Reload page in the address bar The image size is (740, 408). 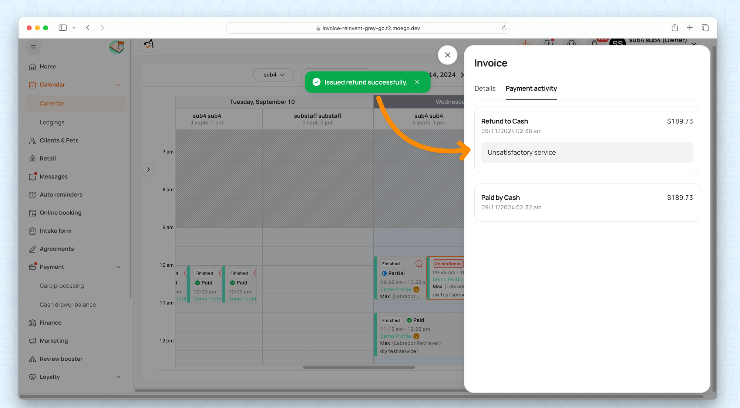504,28
